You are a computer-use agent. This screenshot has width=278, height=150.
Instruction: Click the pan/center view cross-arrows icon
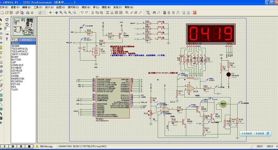point(56,13)
